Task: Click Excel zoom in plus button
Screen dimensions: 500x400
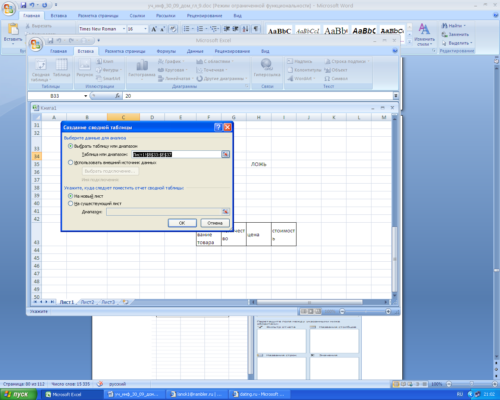Action: (388, 311)
